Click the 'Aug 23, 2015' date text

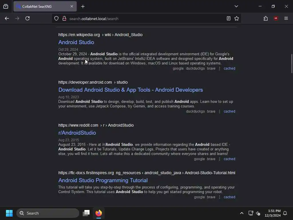coord(69,140)
